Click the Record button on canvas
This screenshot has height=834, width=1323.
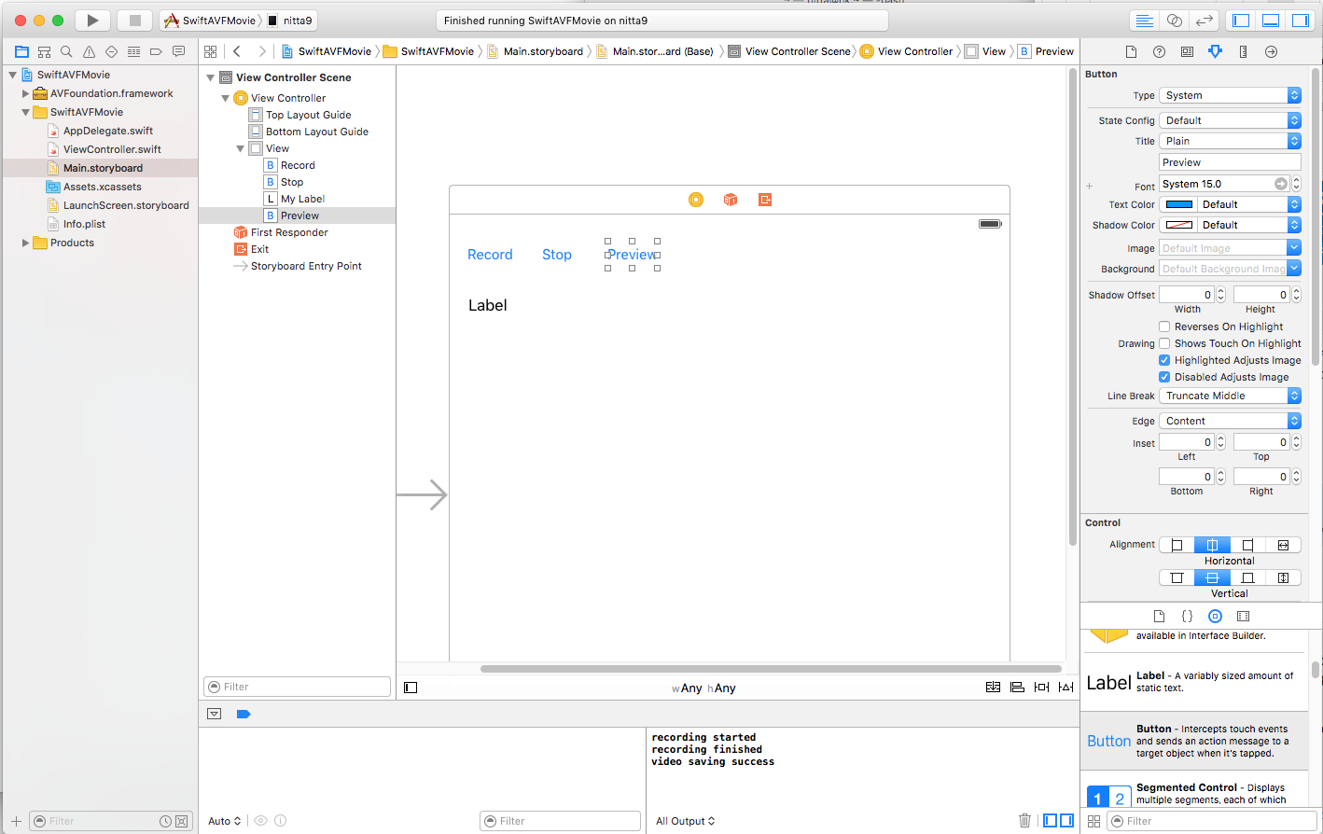coord(490,255)
